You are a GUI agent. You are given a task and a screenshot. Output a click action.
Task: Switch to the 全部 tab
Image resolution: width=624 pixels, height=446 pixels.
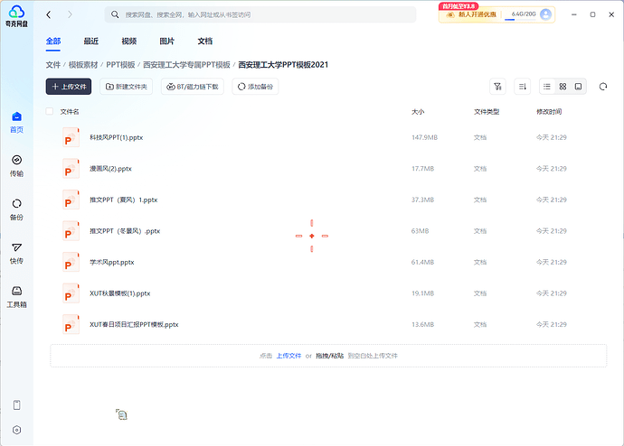click(x=53, y=42)
